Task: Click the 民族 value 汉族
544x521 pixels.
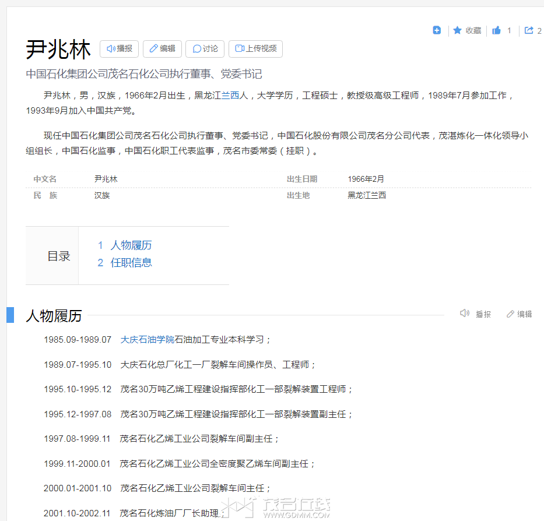Action: [102, 195]
